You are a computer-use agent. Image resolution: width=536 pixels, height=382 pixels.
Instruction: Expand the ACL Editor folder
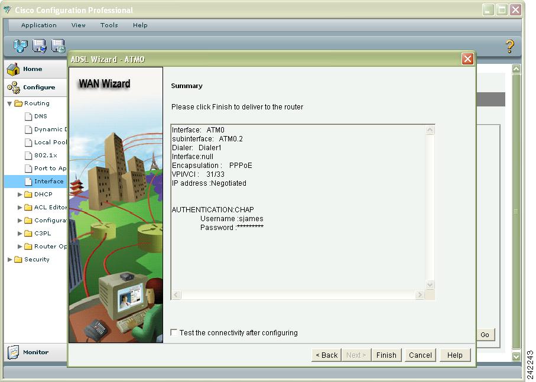[x=20, y=207]
